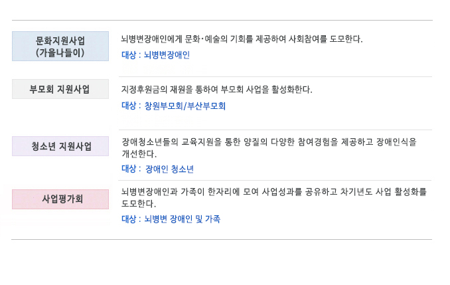
Task: Click the blue text 대상 : 장애인 청소년
Action: tap(157, 169)
